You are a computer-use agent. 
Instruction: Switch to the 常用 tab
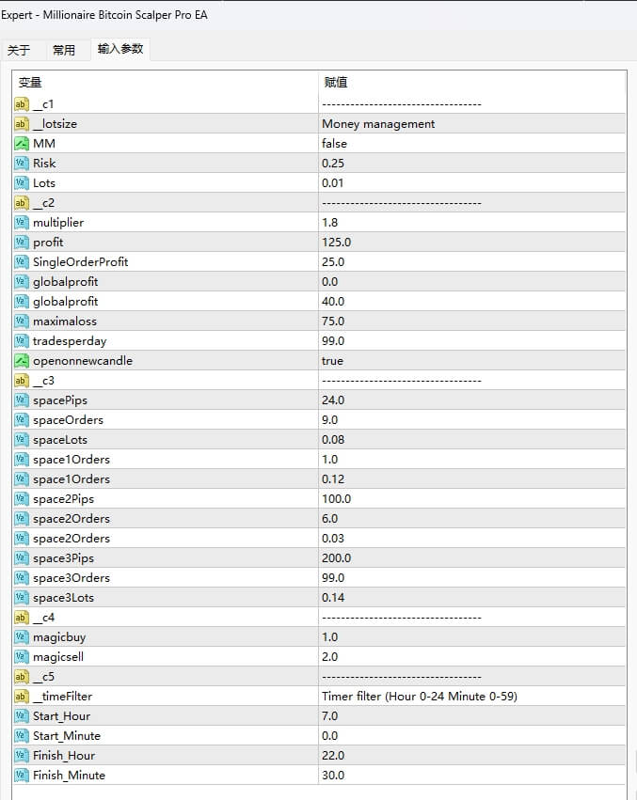(x=64, y=50)
